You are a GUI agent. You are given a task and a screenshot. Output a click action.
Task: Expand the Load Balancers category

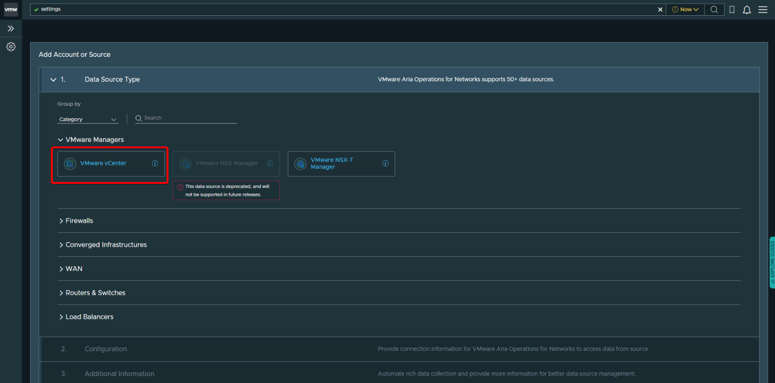pyautogui.click(x=89, y=317)
